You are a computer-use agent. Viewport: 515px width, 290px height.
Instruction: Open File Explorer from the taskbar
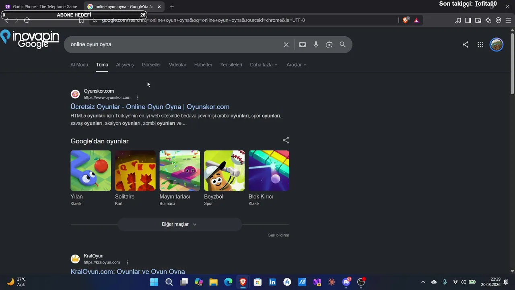click(213, 282)
